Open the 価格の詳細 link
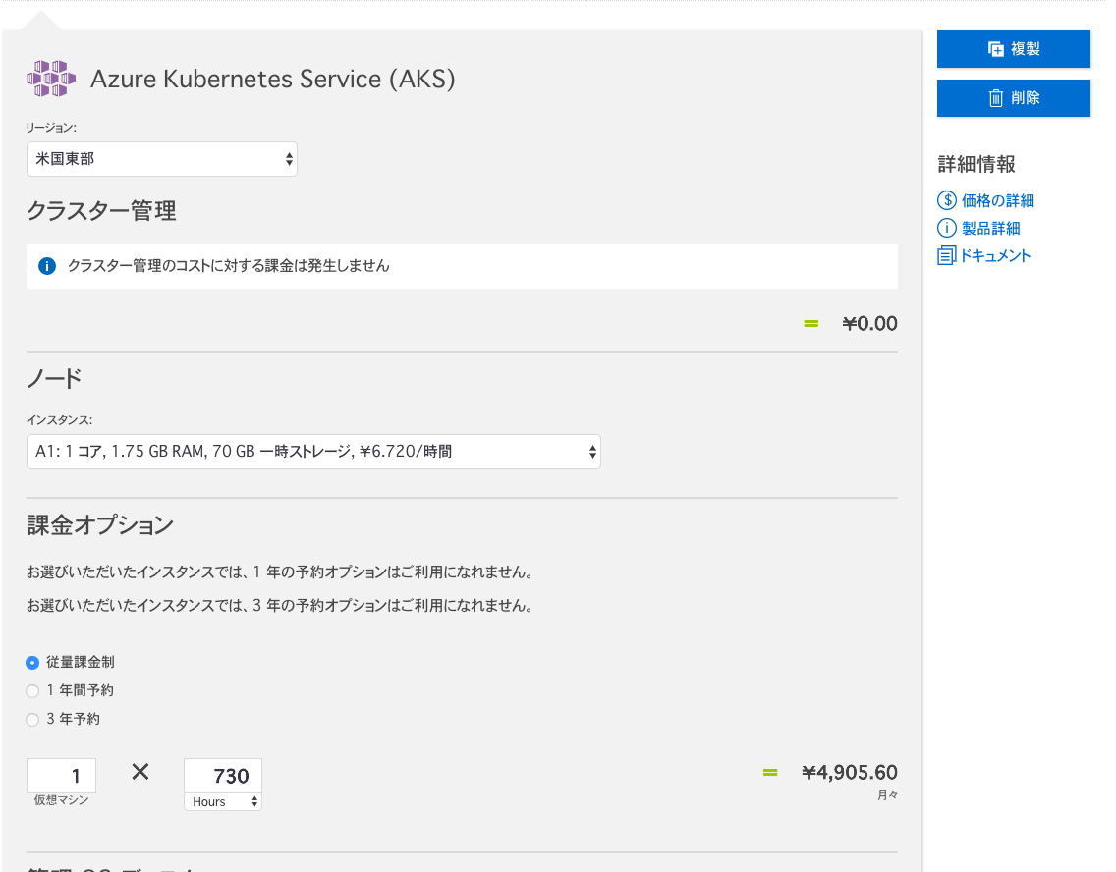The width and height of the screenshot is (1116, 872). pyautogui.click(x=995, y=200)
